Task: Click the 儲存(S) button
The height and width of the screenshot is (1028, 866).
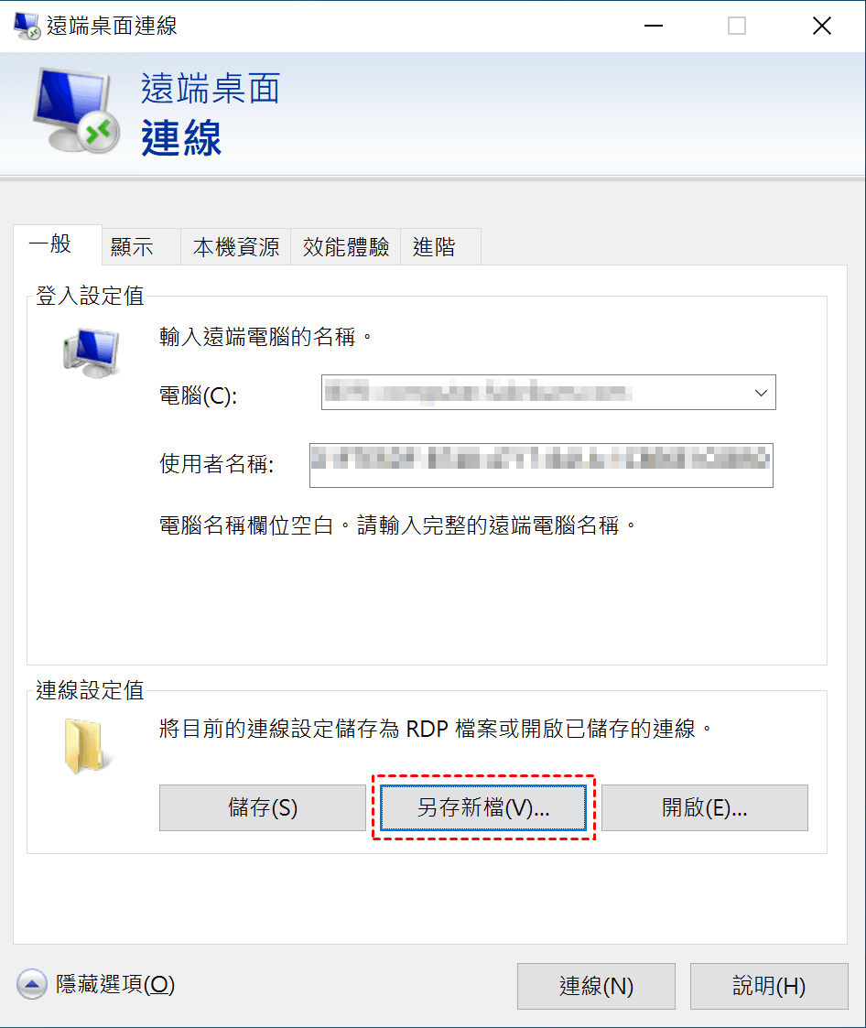Action: 262,807
